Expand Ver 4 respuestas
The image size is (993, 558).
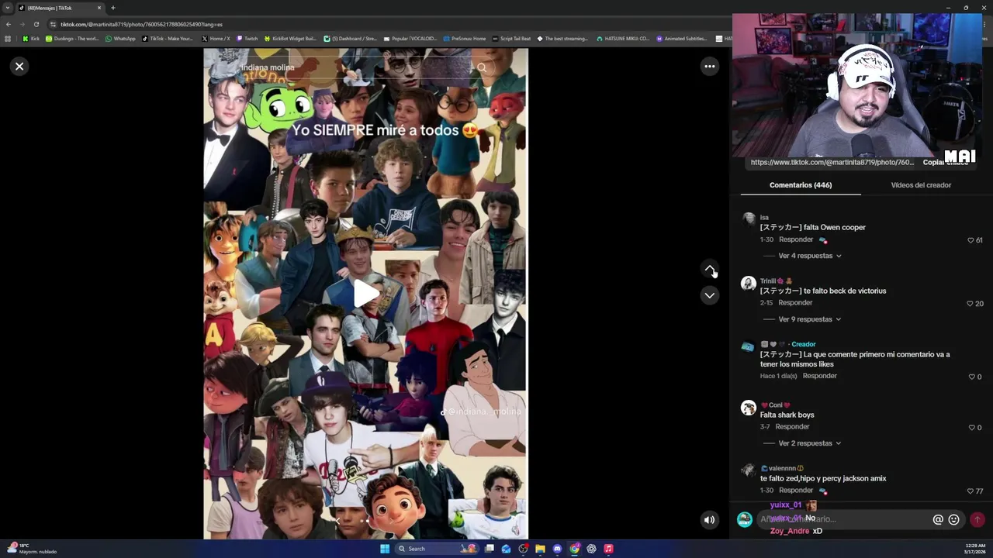809,256
